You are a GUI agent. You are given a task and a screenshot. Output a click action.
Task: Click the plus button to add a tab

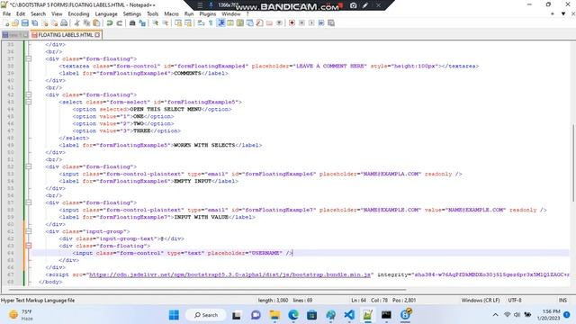[x=553, y=14]
